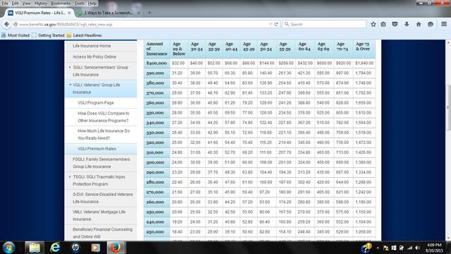Open a new tab with plus button

[149, 13]
